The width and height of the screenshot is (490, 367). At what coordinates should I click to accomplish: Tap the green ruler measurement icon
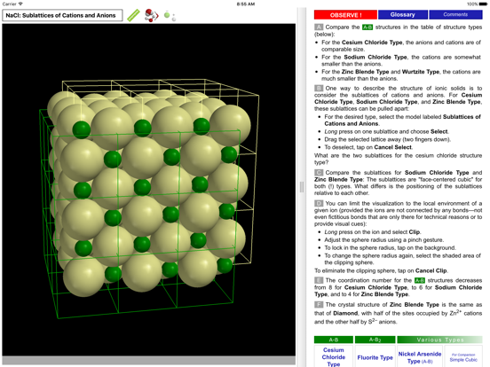(x=133, y=15)
